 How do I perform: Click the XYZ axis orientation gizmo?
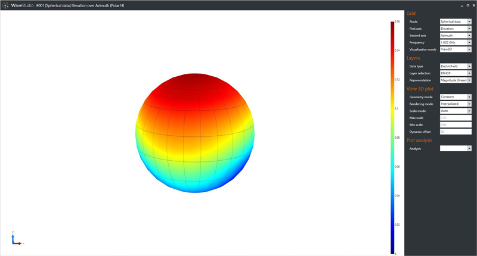(16, 239)
